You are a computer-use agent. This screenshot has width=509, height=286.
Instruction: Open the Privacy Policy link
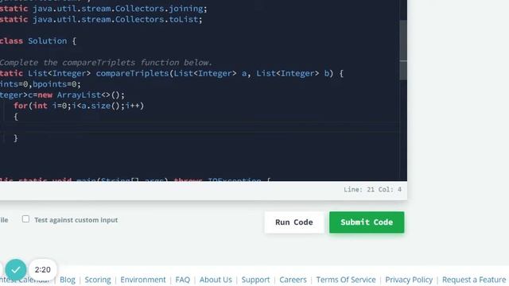(x=409, y=280)
